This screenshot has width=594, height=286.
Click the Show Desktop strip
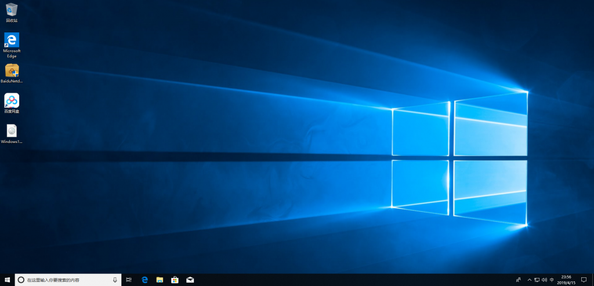click(x=592, y=280)
